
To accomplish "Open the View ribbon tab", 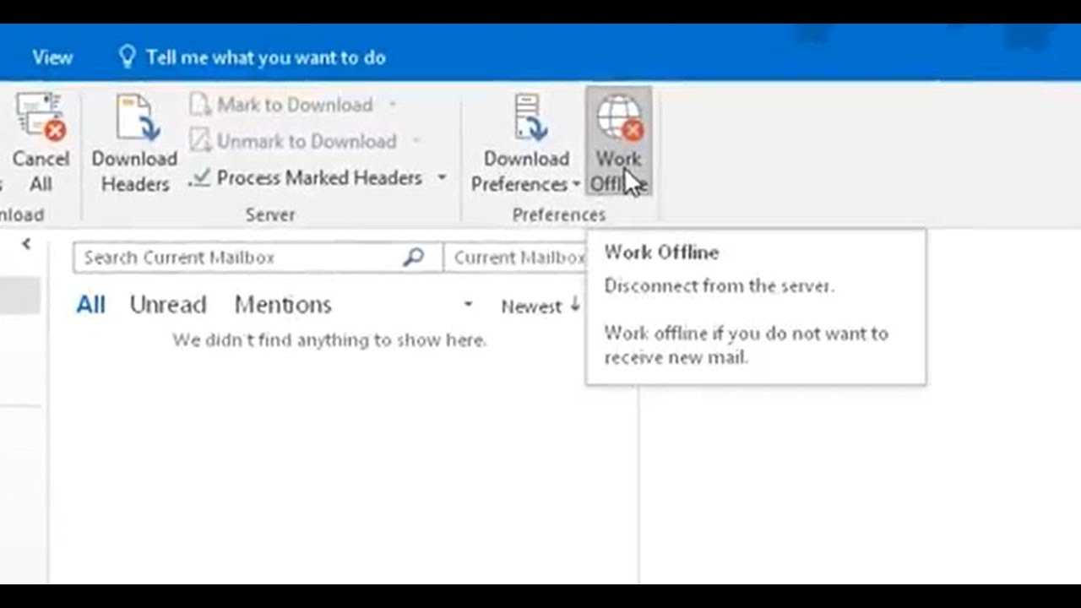I will click(x=52, y=57).
